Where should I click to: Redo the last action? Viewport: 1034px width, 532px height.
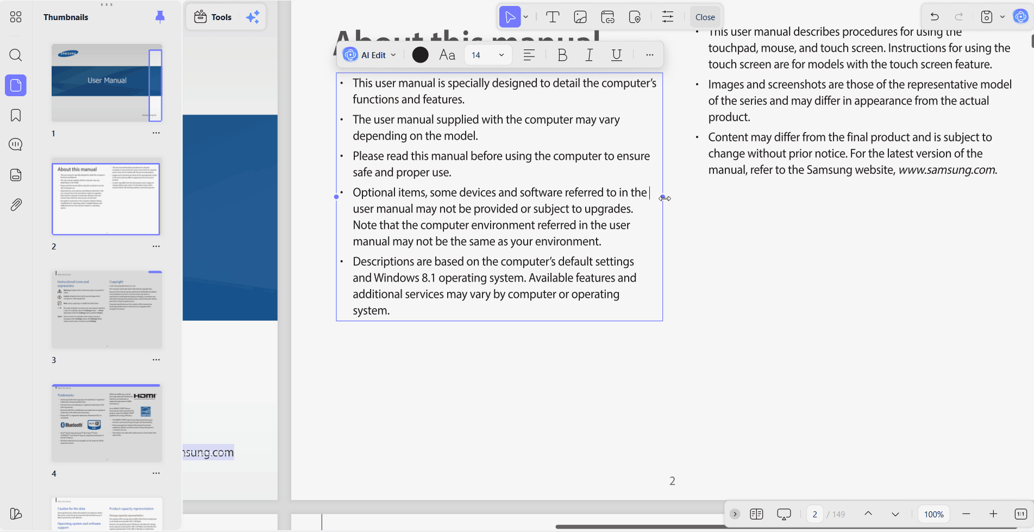pyautogui.click(x=959, y=17)
